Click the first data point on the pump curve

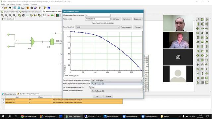coord(71,32)
